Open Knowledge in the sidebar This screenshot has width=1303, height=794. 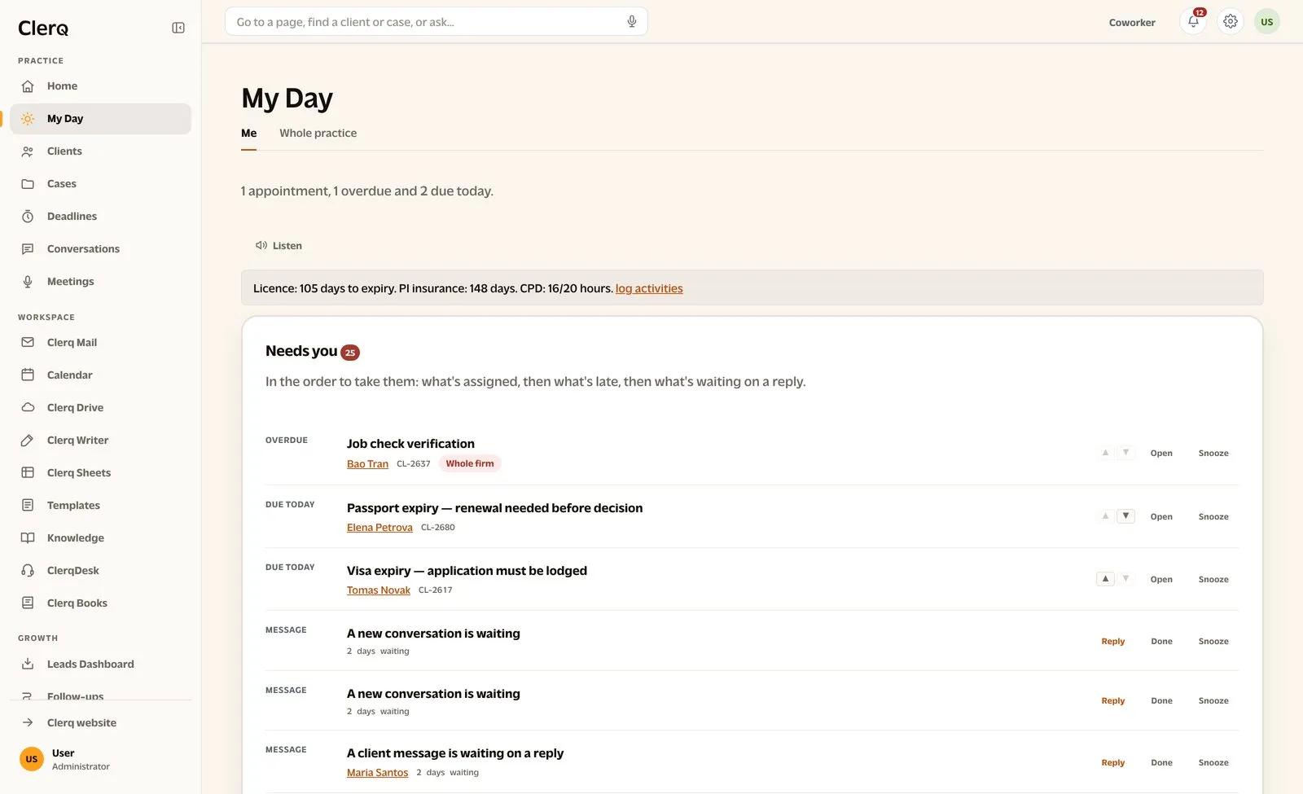[101, 538]
